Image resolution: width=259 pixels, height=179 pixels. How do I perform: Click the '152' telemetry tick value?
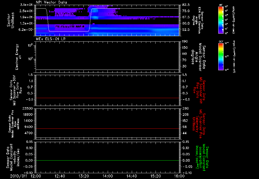185,121
